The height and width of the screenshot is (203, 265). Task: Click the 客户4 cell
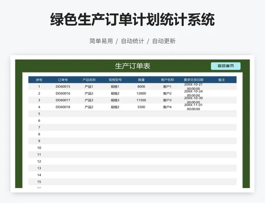point(167,107)
